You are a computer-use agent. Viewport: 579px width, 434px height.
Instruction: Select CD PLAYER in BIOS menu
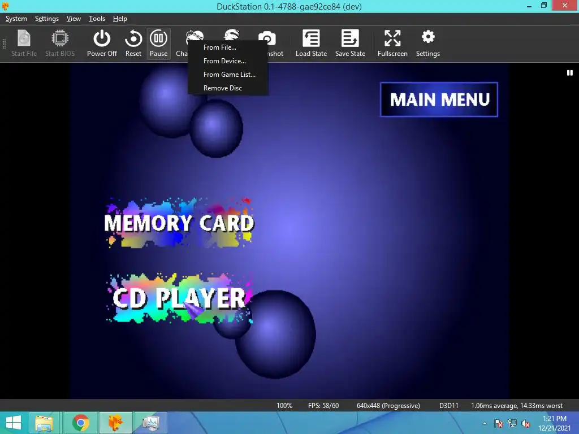pyautogui.click(x=179, y=298)
